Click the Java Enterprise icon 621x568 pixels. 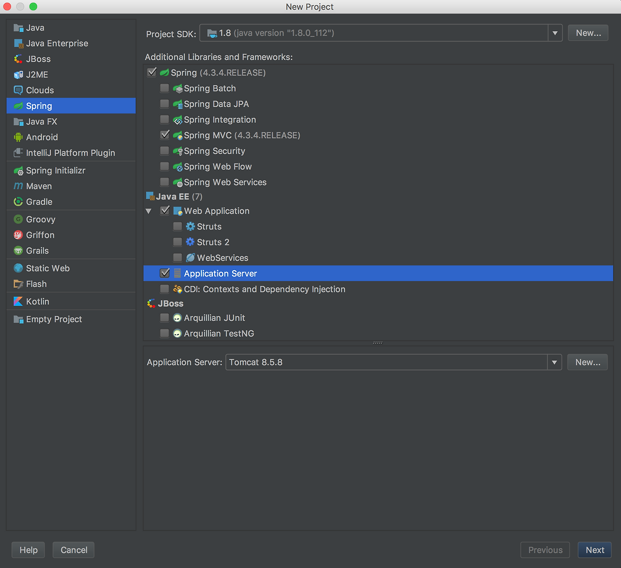(18, 44)
